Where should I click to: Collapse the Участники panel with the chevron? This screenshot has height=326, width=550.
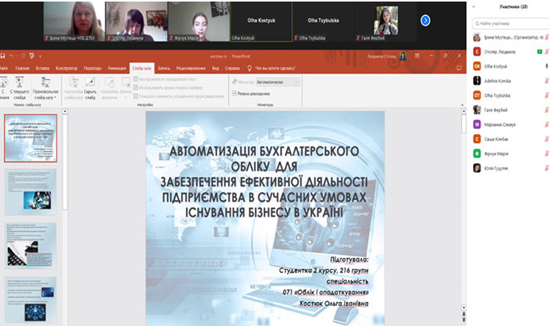click(474, 7)
